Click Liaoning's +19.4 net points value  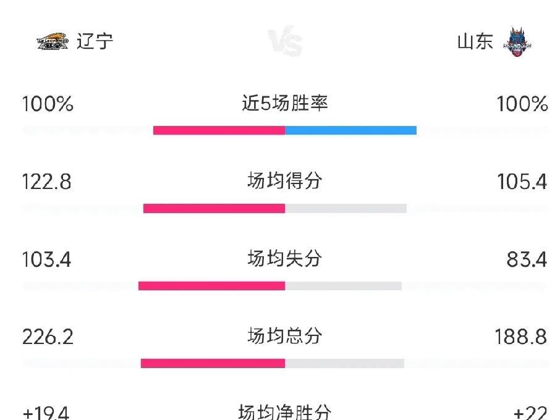tap(46, 413)
